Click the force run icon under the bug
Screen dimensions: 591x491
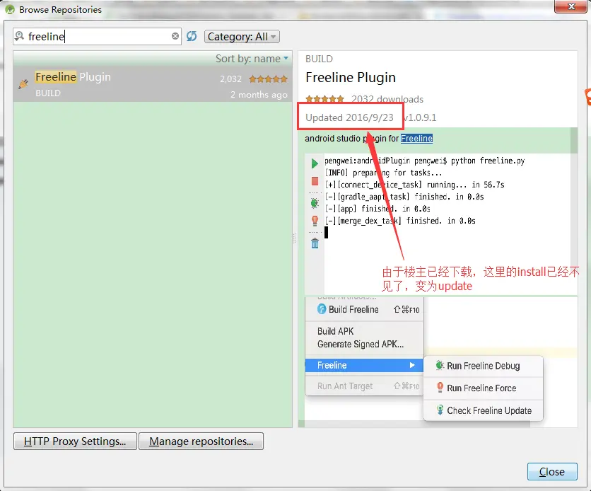point(315,221)
